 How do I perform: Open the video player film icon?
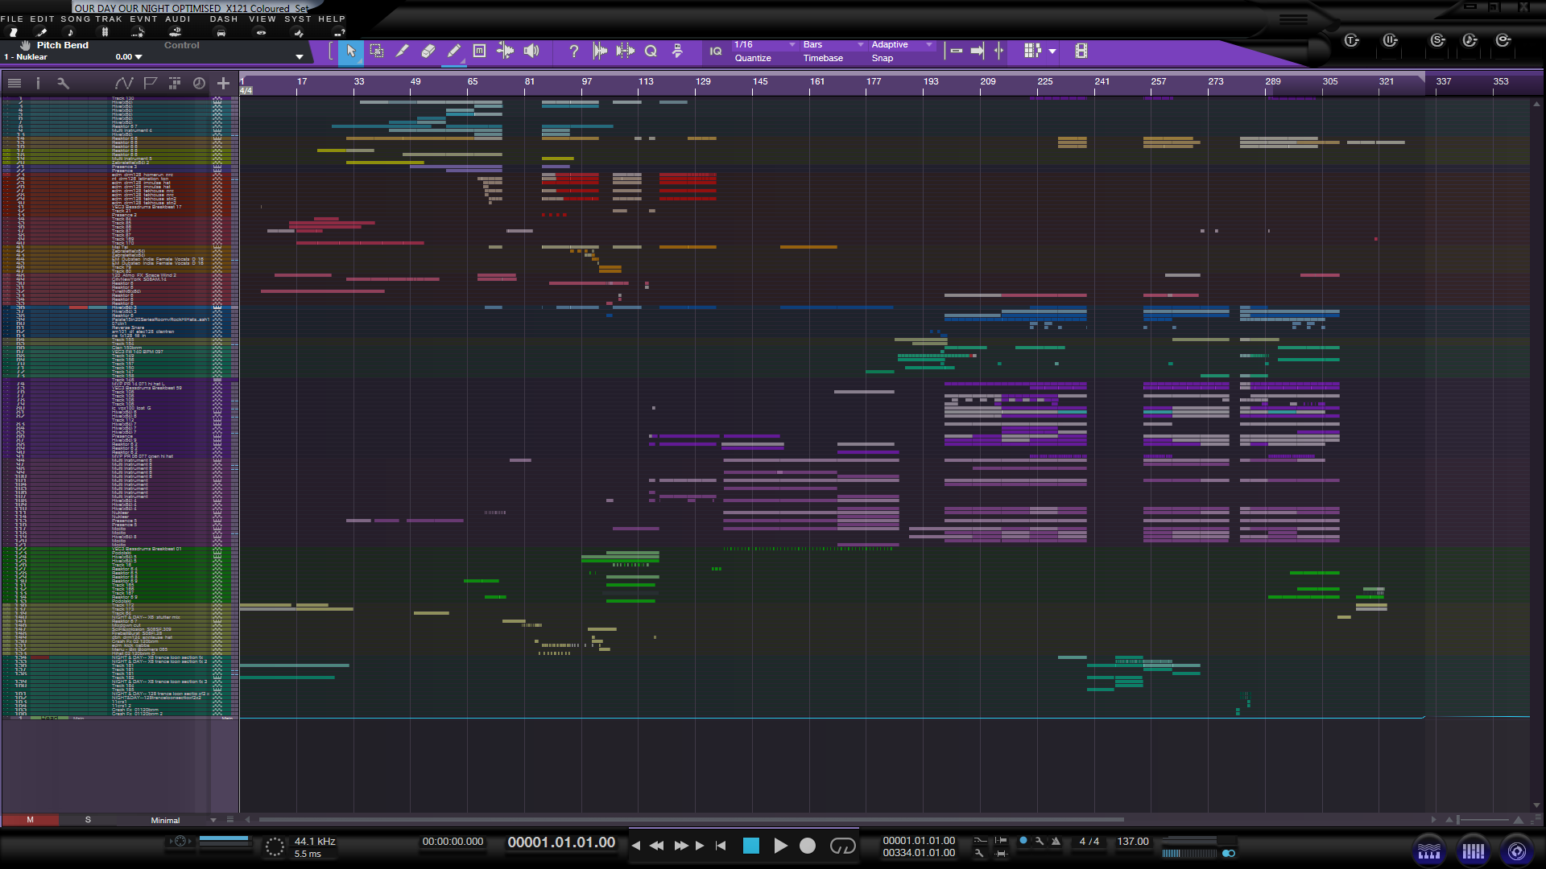pos(1081,51)
